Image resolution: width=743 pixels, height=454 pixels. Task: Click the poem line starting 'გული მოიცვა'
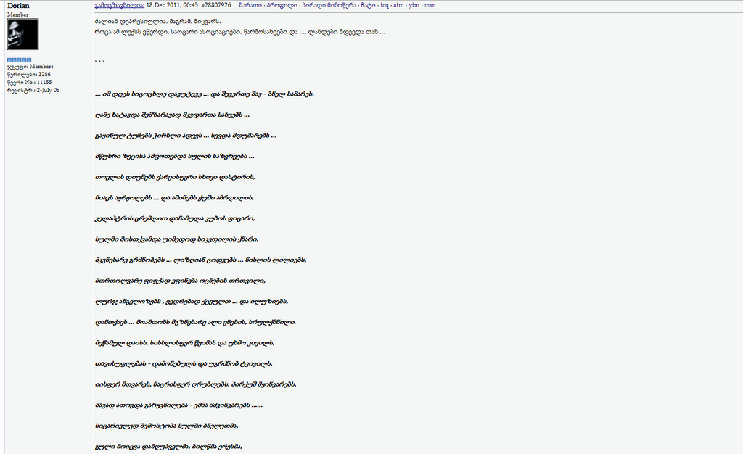168,447
